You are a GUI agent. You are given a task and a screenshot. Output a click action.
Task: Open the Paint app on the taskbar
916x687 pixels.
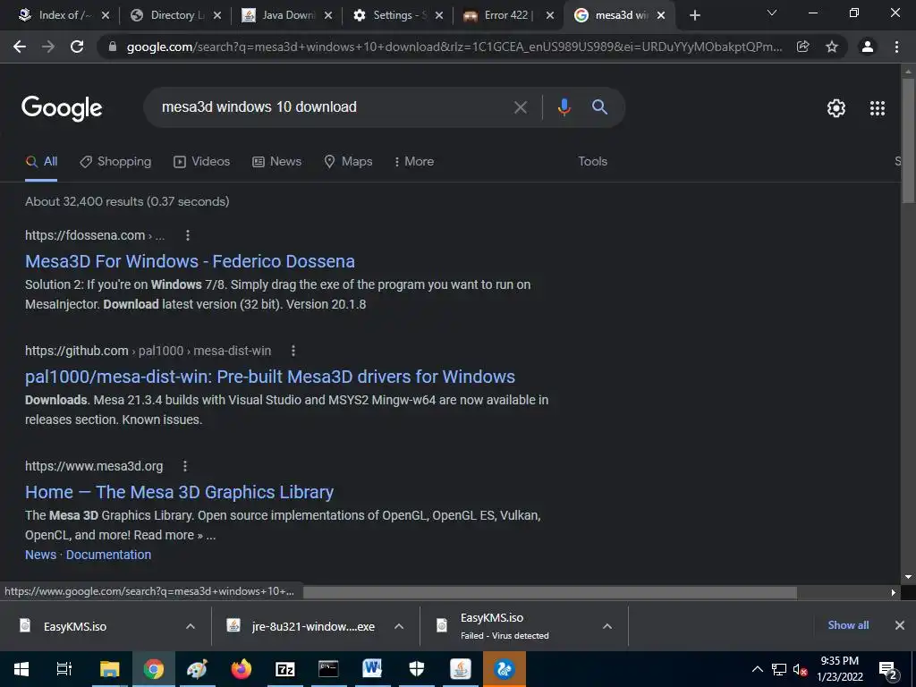[x=197, y=669]
